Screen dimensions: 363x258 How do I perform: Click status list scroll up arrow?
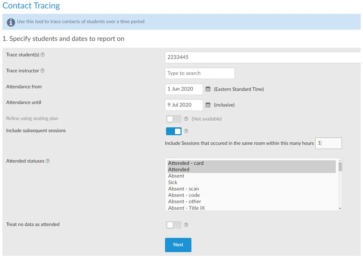pyautogui.click(x=340, y=161)
